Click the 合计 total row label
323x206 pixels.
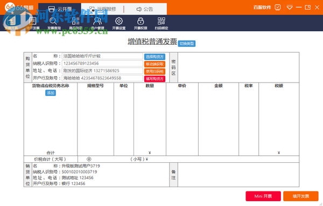[51, 153]
